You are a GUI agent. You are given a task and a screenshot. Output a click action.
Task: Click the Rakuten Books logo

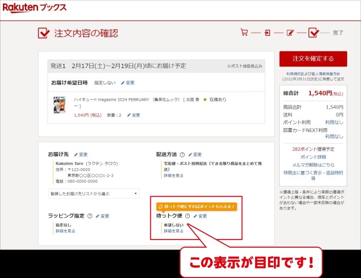[35, 8]
